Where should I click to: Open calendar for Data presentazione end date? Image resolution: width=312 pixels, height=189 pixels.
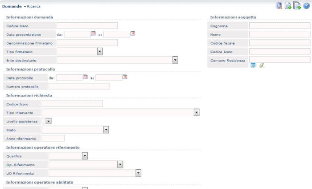coord(132,33)
